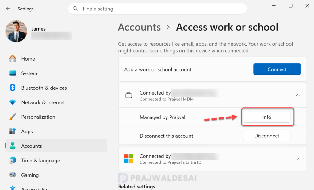Viewport: 314px width, 190px height.
Task: Click the Accounts person icon
Action: (x=12, y=146)
